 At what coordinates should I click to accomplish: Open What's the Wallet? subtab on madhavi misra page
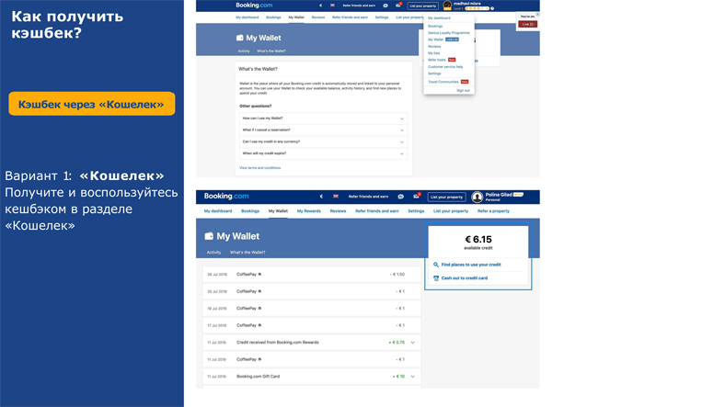tap(271, 51)
